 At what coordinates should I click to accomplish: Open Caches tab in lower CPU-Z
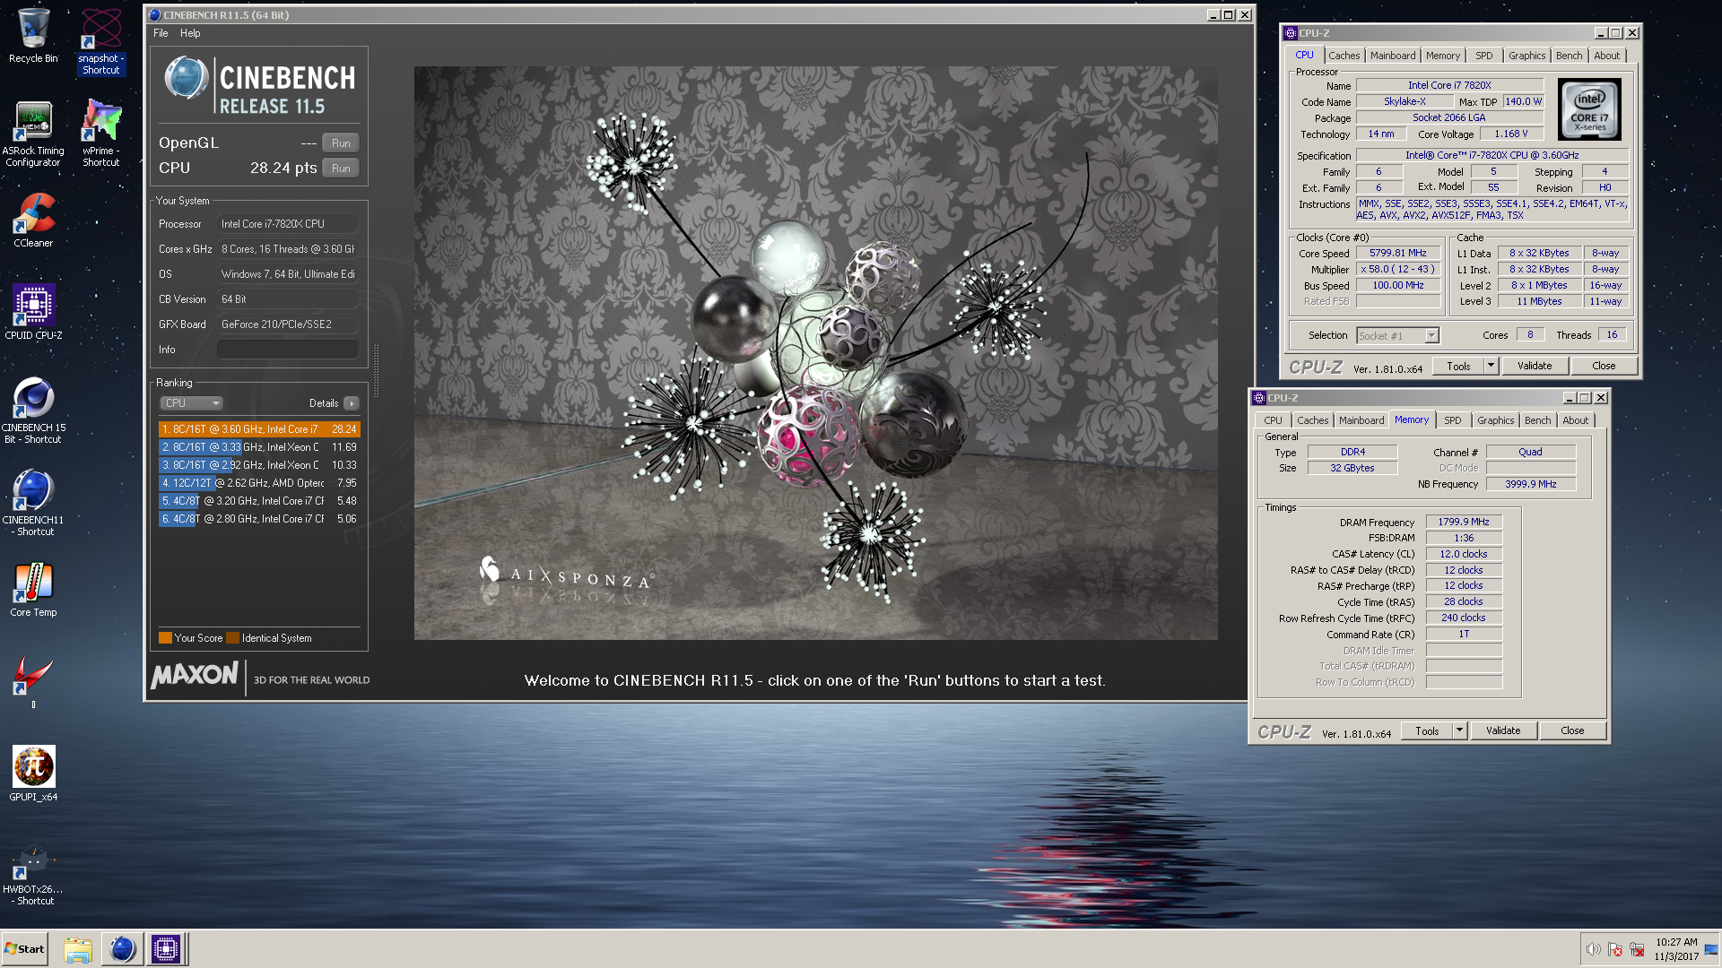click(1312, 420)
